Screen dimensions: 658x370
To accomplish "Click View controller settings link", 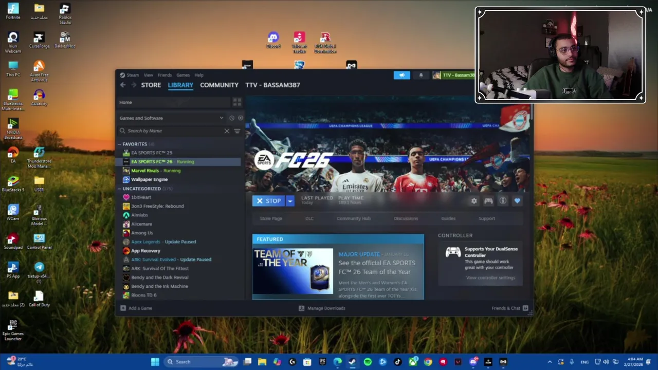I will point(490,278).
